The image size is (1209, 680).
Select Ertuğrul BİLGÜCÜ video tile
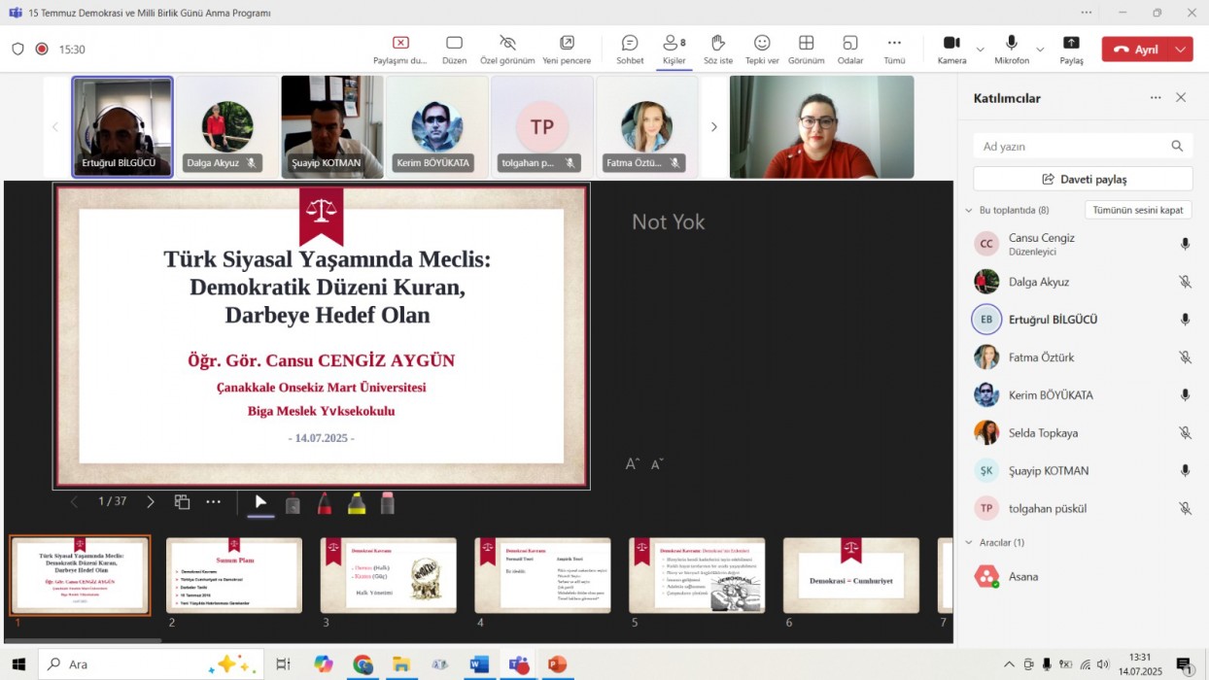click(x=122, y=127)
